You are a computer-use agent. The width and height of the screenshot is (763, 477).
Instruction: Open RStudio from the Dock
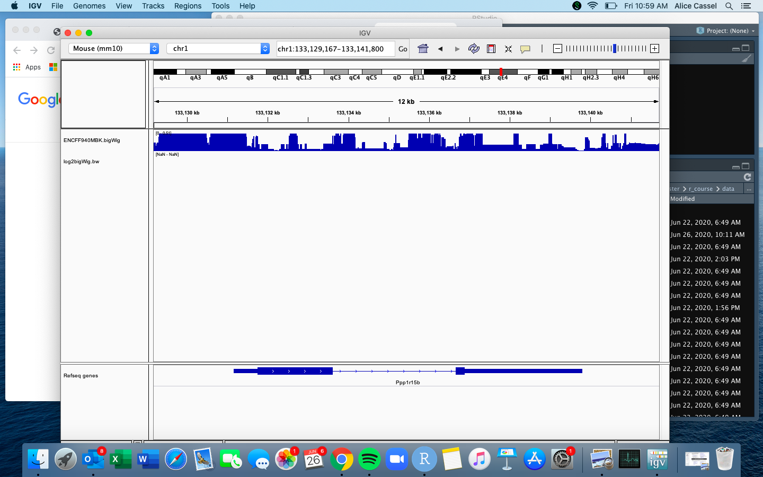coord(424,459)
